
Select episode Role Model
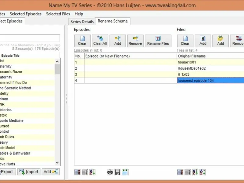point(27,148)
